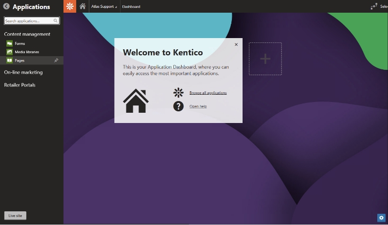The width and height of the screenshot is (388, 225).
Task: Expand the Retailer Portals category
Action: pyautogui.click(x=20, y=85)
